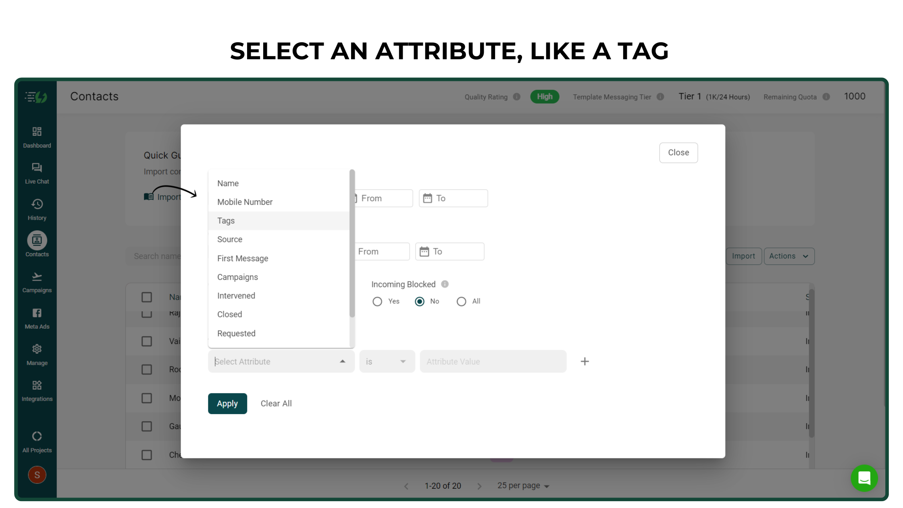Tick the select-all checkbox in table header
Viewport: 903px width, 508px height.
coord(147,297)
